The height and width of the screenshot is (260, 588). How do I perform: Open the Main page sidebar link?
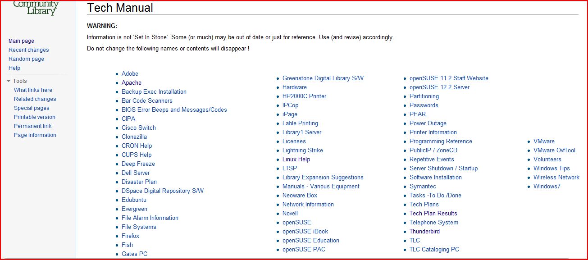pyautogui.click(x=21, y=41)
